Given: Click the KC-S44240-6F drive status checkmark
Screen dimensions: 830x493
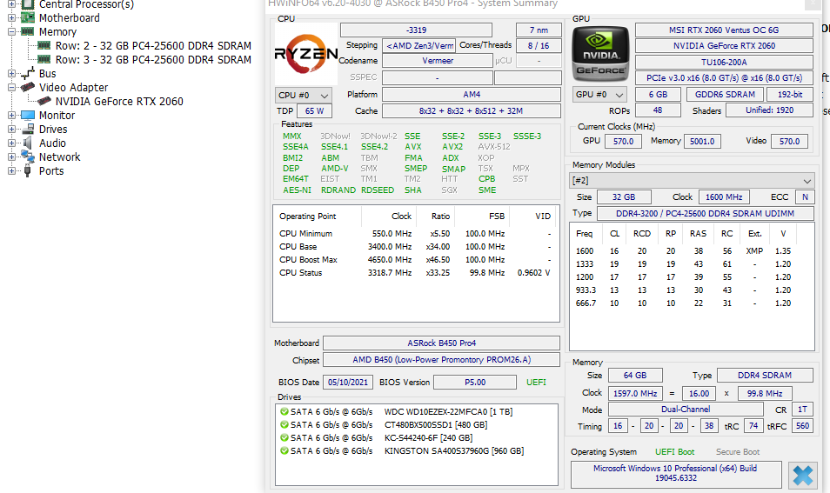Looking at the screenshot, I should coord(284,438).
